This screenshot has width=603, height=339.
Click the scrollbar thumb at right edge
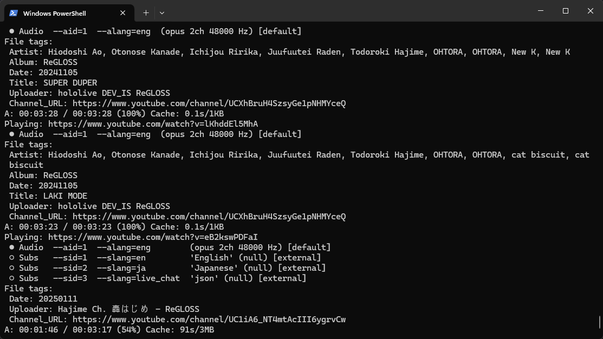pyautogui.click(x=600, y=322)
